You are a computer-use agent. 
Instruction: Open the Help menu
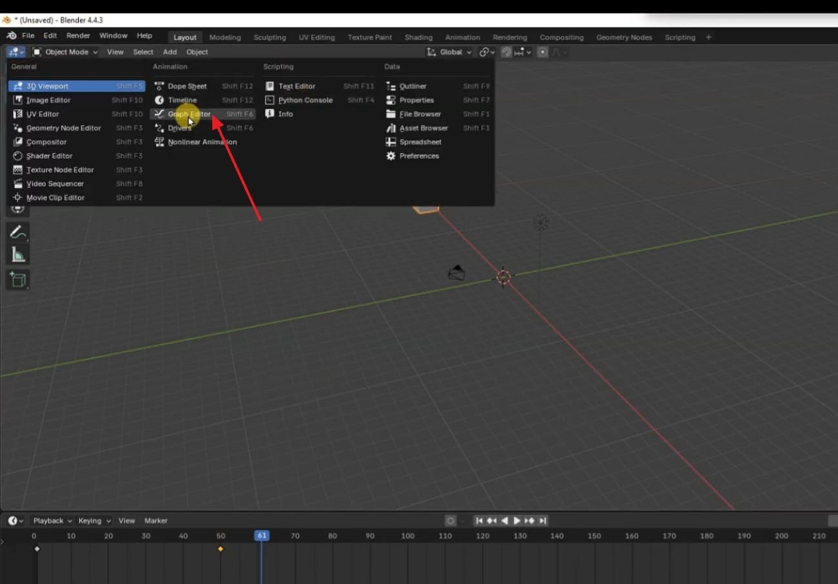[x=144, y=36]
